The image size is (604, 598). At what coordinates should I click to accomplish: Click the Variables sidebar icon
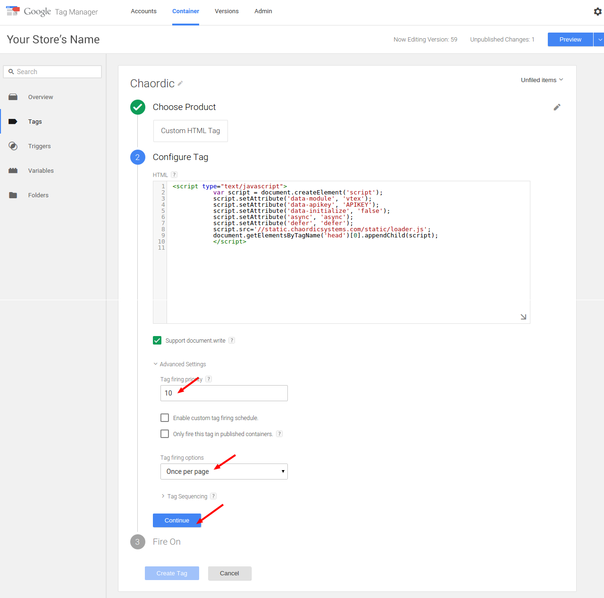coord(13,170)
